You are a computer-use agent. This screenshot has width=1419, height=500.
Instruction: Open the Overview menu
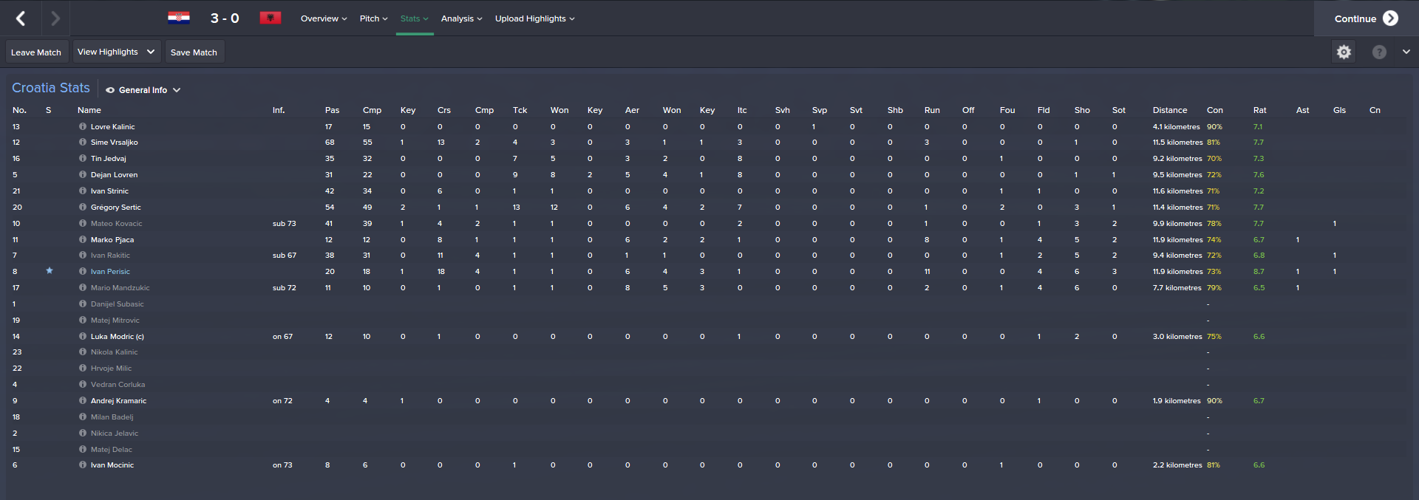click(x=324, y=18)
